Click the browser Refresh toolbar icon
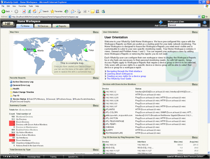 29,11
